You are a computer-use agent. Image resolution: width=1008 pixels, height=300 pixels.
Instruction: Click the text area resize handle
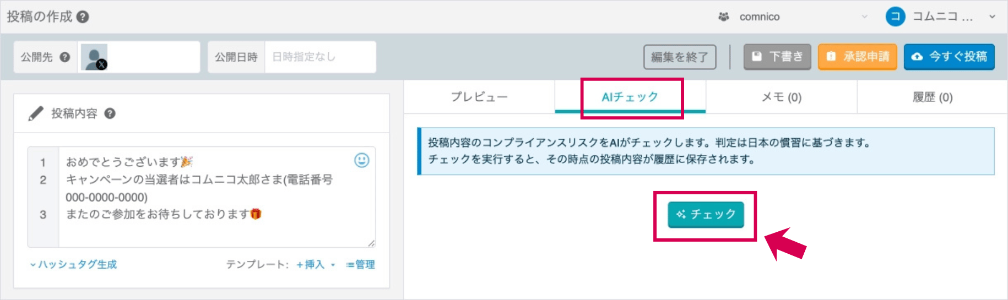(371, 243)
